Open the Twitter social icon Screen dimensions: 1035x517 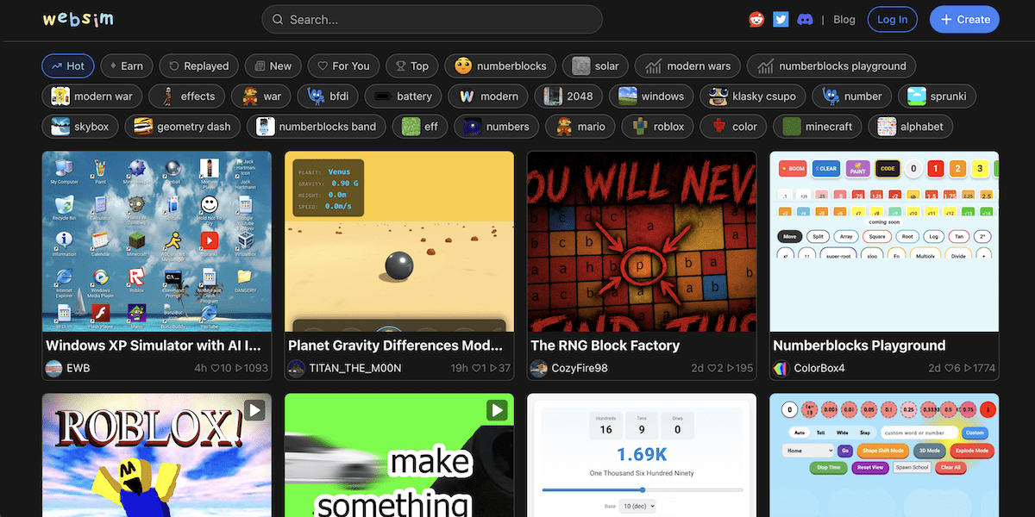781,19
